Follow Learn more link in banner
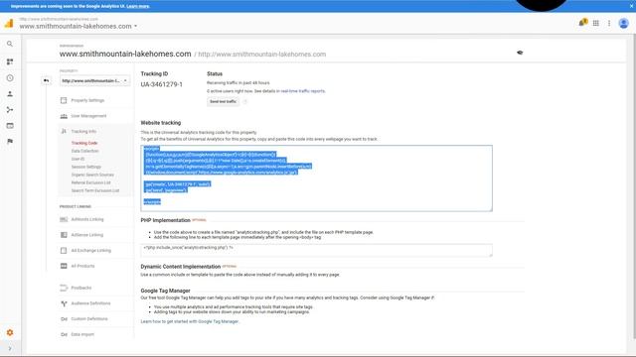The height and width of the screenshot is (357, 636). 138,7
